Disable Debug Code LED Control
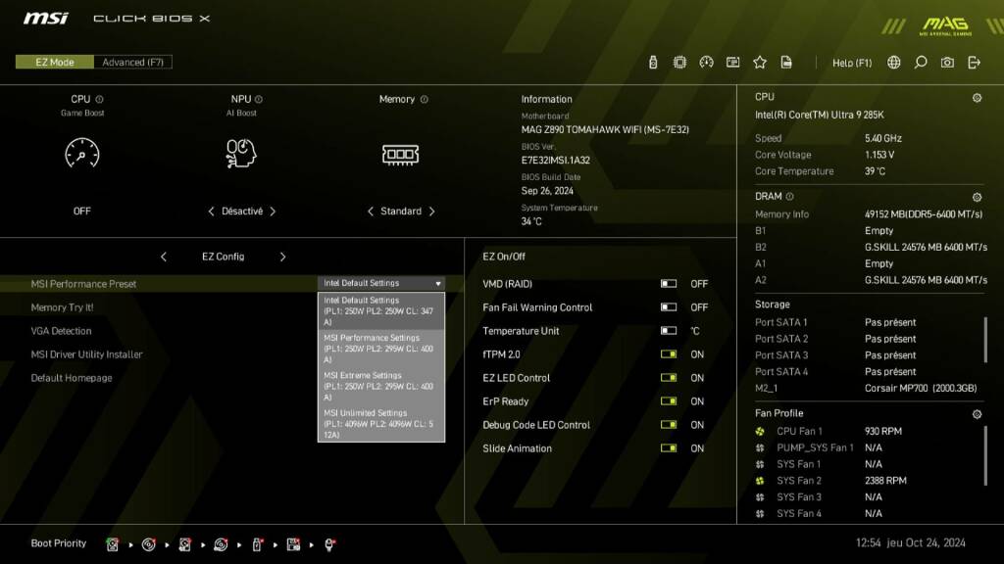The width and height of the screenshot is (1004, 564). 668,425
